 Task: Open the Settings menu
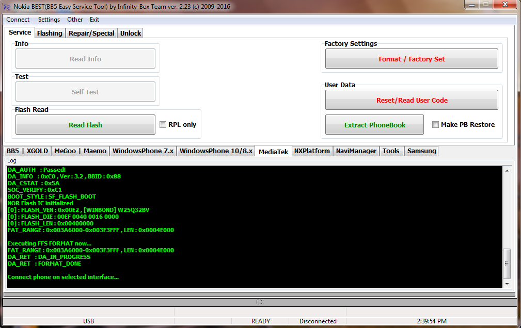pyautogui.click(x=49, y=20)
